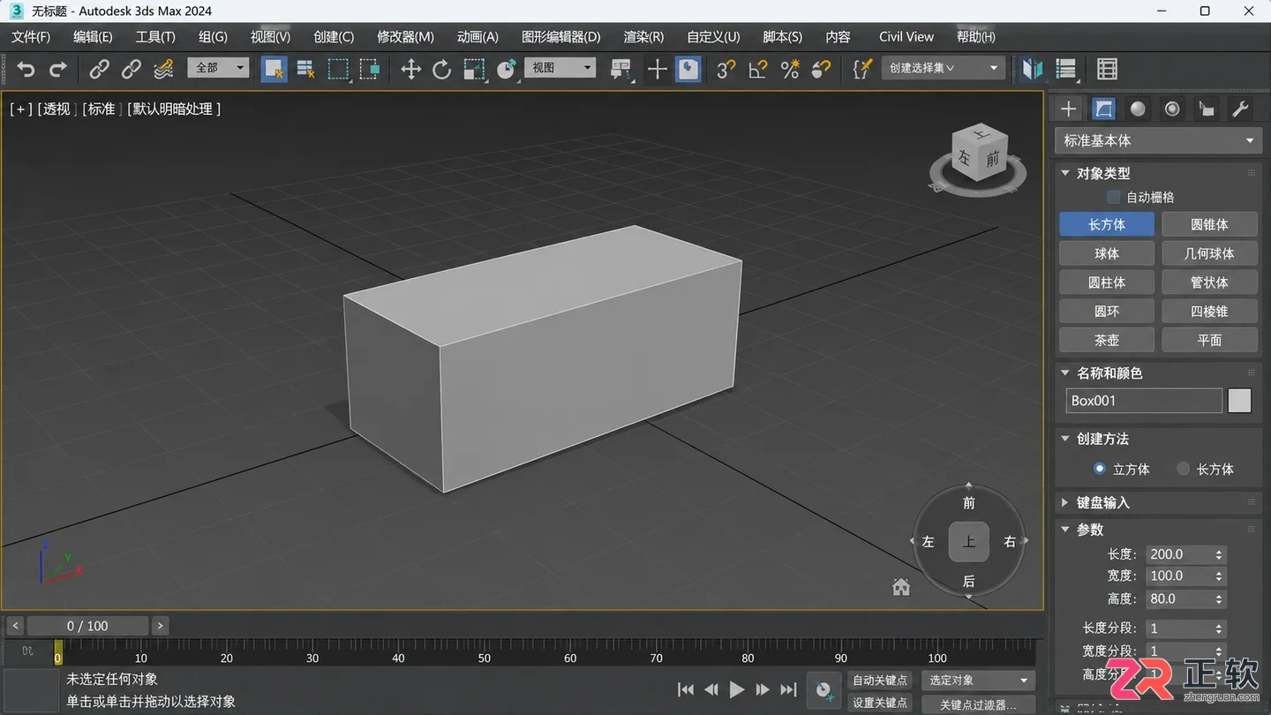This screenshot has width=1271, height=715.
Task: Open the Modify panel tab icon
Action: pos(1103,109)
